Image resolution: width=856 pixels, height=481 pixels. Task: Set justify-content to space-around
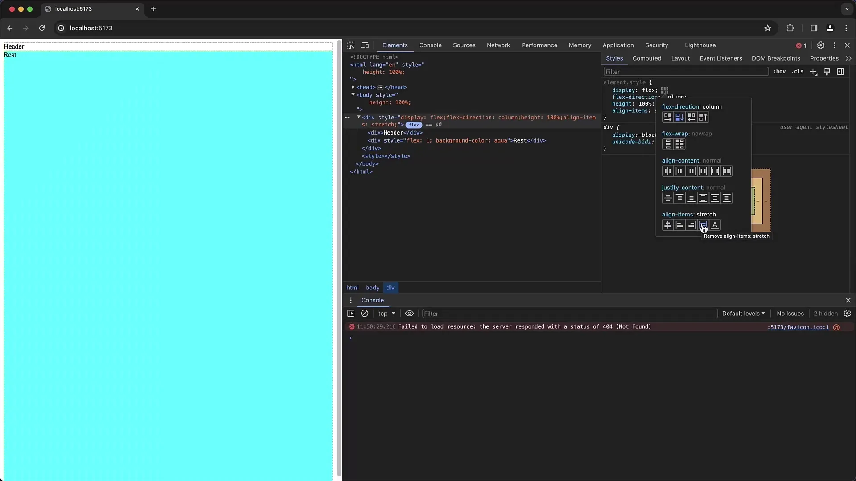(715, 198)
